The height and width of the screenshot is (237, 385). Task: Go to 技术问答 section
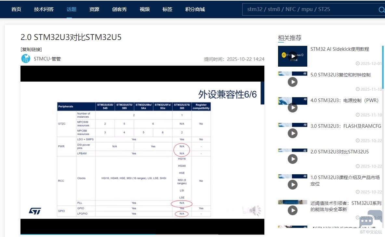44,9
